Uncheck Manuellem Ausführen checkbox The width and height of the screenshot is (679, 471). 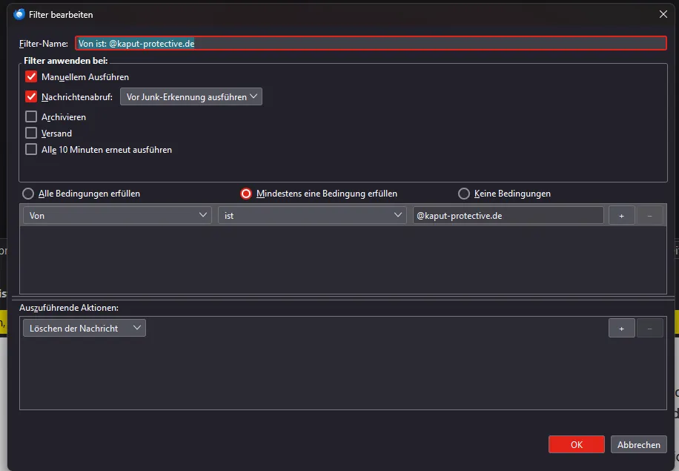[31, 76]
